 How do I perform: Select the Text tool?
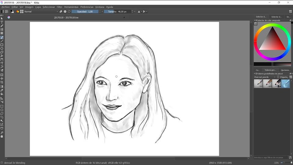[x=2, y=22]
